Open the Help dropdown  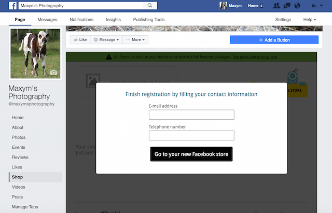pyautogui.click(x=310, y=20)
